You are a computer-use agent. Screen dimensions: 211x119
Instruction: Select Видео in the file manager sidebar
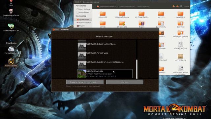tap(80, 26)
